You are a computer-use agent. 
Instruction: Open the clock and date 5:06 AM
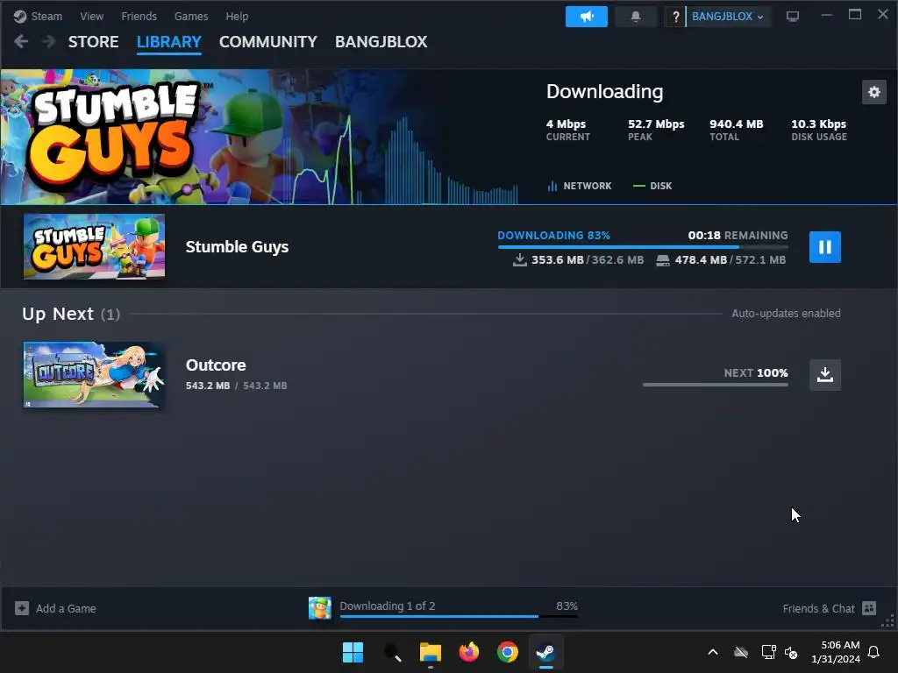[836, 652]
